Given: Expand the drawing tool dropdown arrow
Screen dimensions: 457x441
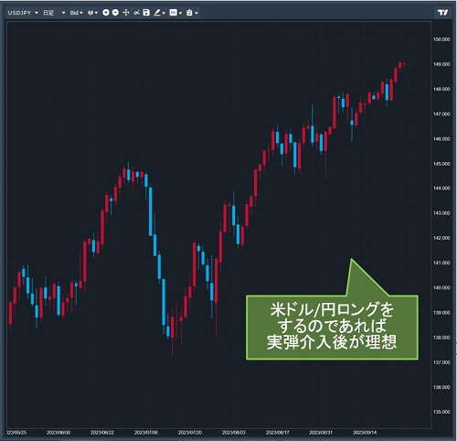Looking at the screenshot, I should [x=164, y=13].
